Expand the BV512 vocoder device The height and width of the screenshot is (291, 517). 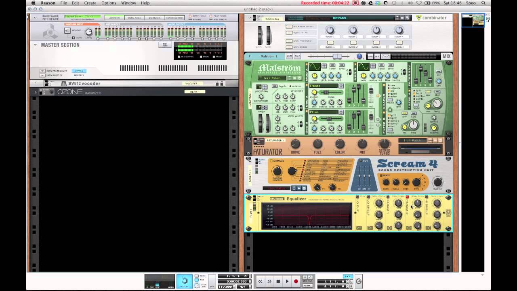[x=36, y=83]
